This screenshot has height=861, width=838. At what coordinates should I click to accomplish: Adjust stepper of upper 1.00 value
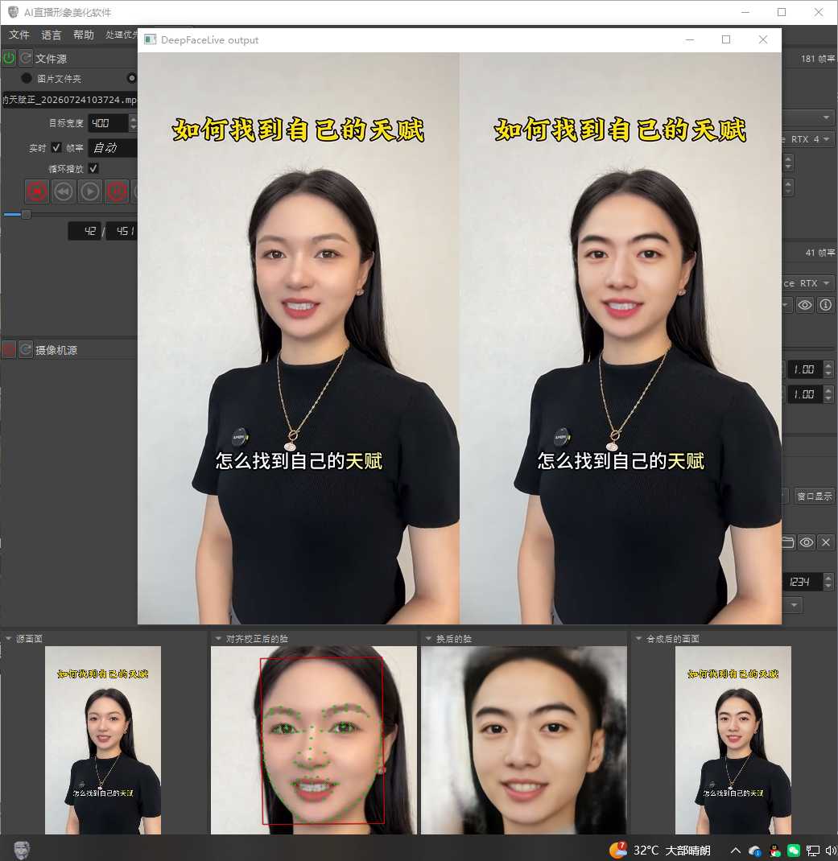point(828,369)
